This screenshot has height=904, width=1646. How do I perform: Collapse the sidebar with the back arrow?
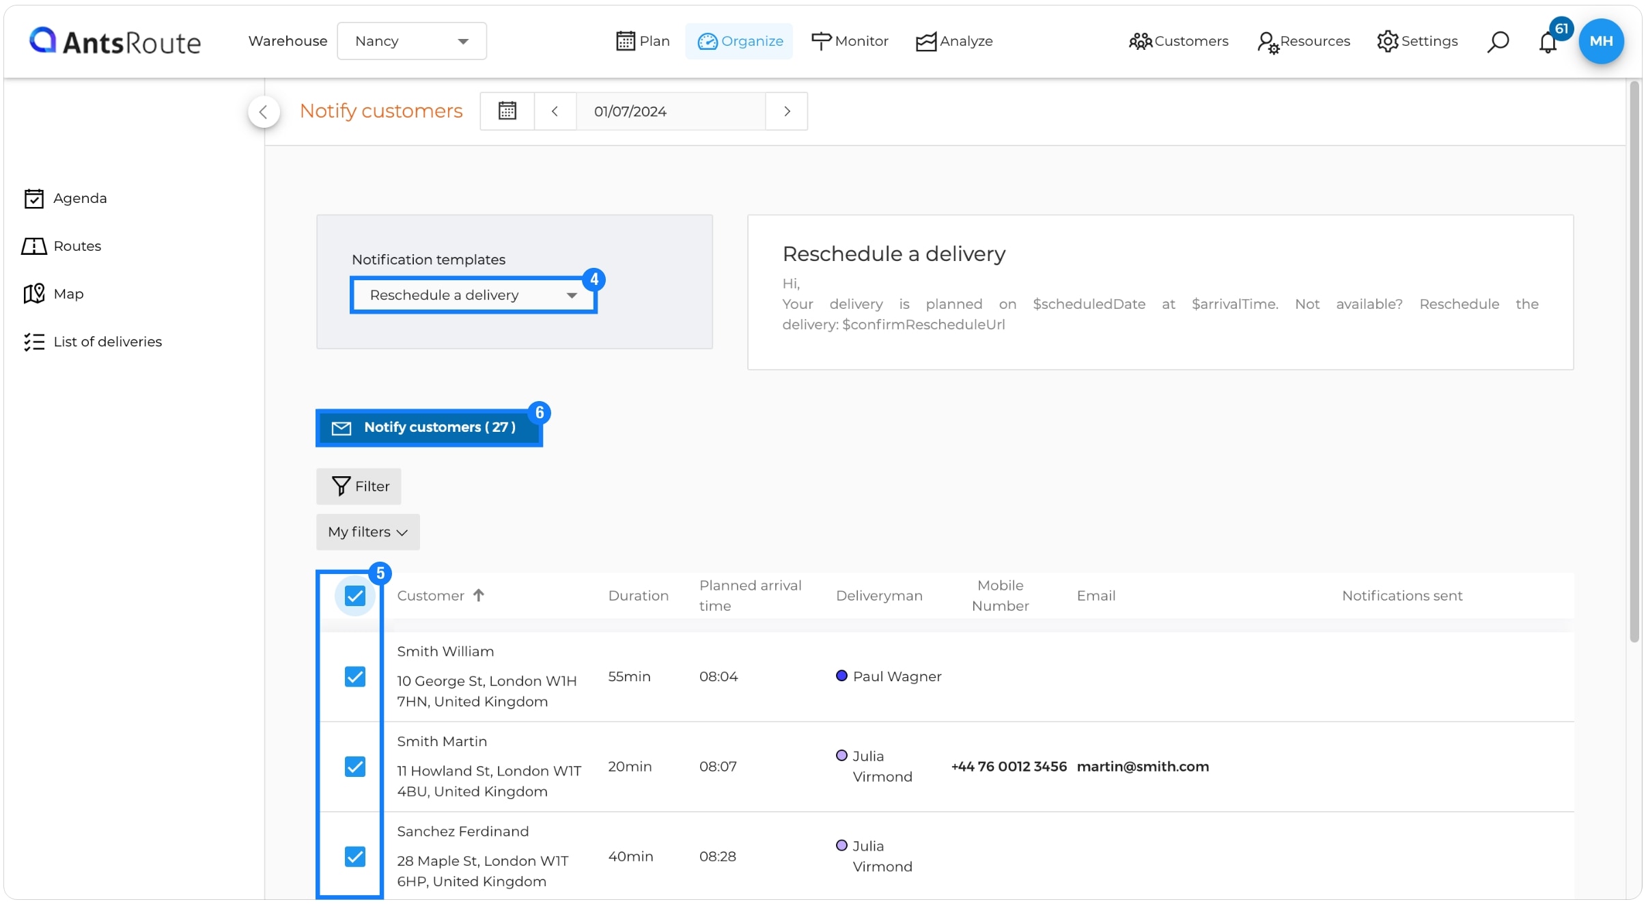264,111
